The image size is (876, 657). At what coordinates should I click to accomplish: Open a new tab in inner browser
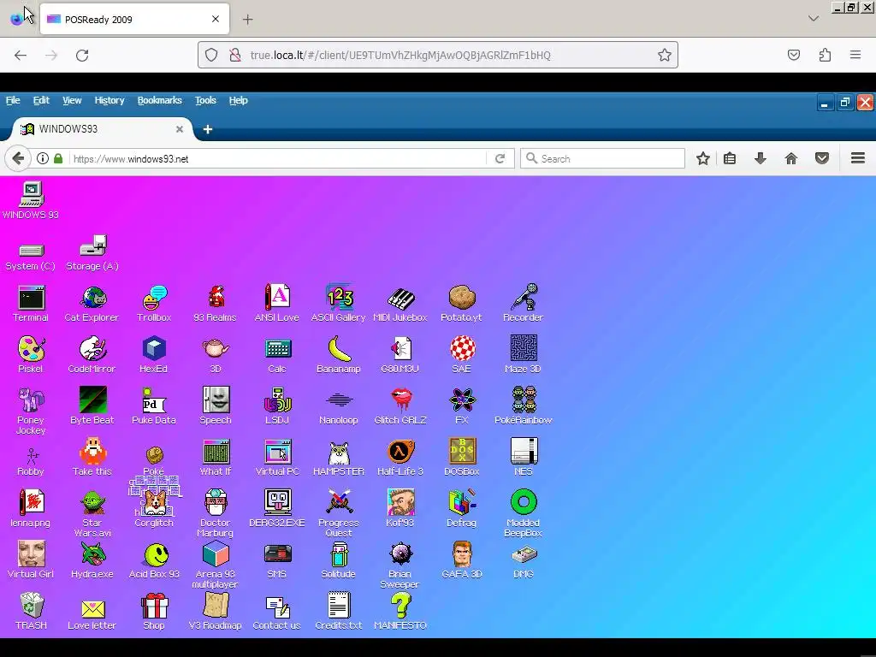[208, 129]
